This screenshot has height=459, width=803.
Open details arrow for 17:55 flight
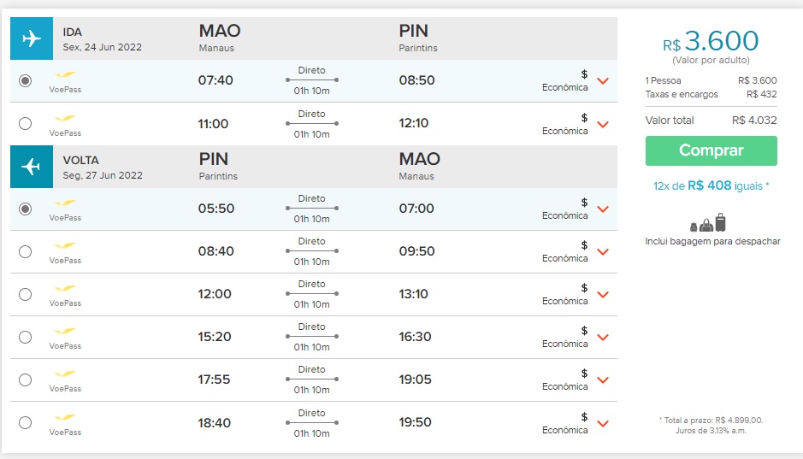603,380
